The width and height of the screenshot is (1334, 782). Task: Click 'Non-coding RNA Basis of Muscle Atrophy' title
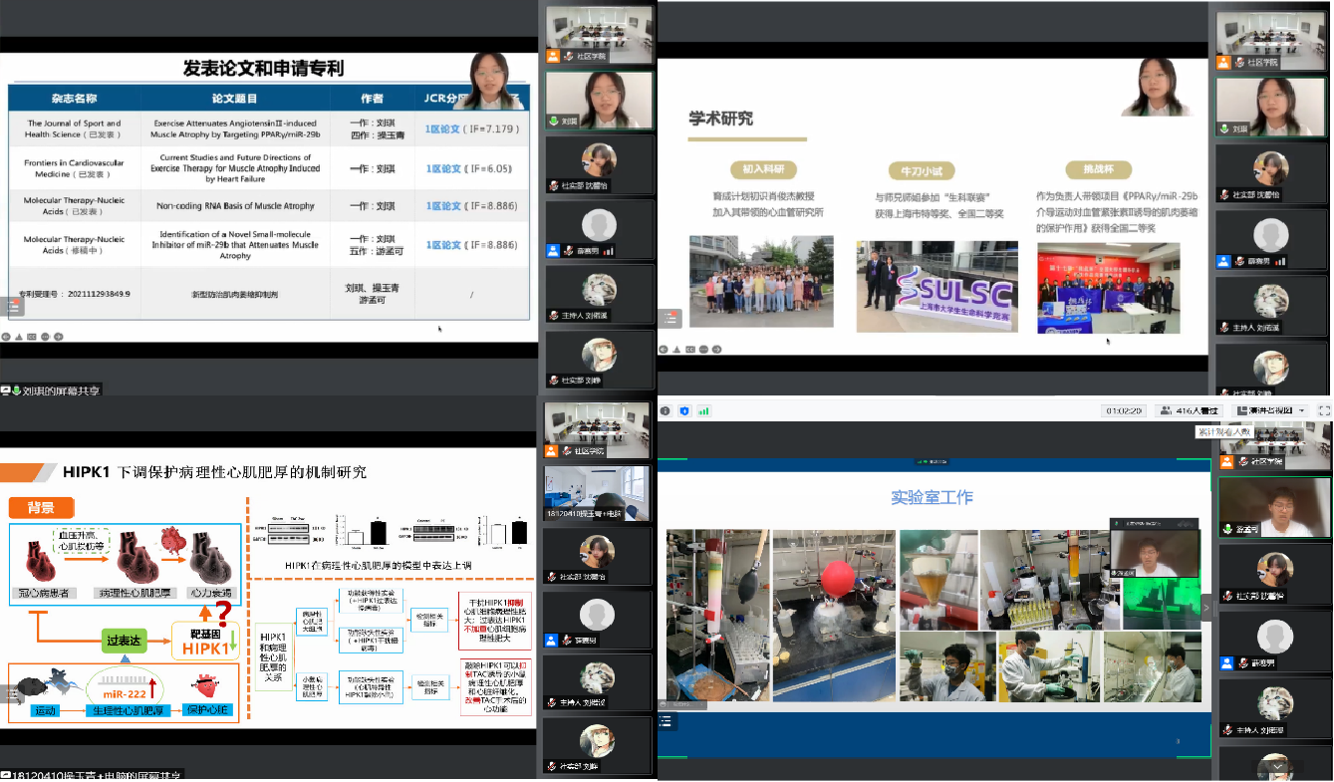pyautogui.click(x=234, y=206)
